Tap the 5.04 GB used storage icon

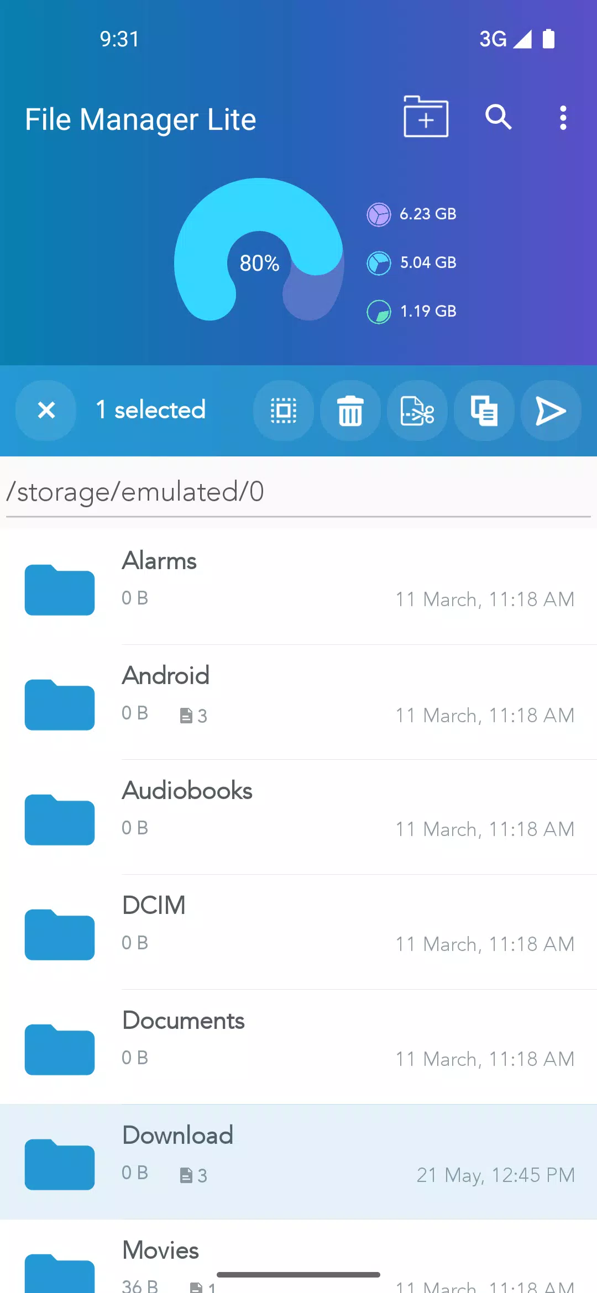(x=379, y=263)
